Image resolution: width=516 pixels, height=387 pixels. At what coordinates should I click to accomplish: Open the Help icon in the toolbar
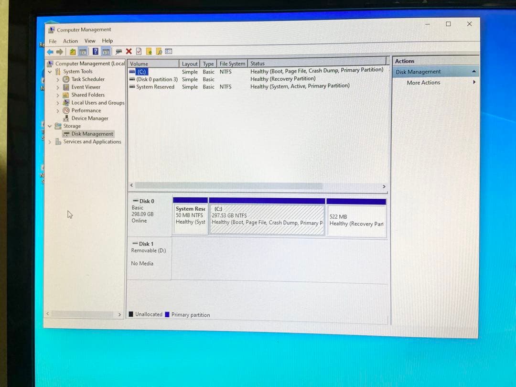pyautogui.click(x=96, y=51)
